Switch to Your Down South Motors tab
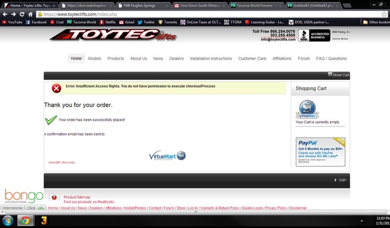390x228 pixels. click(199, 5)
